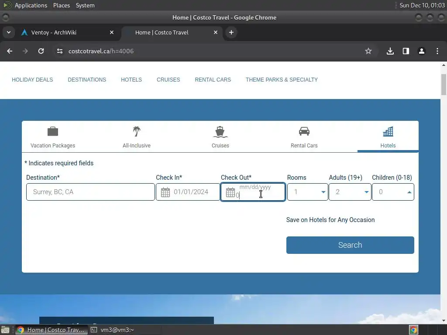Open the Chrome profile icon

click(x=422, y=51)
